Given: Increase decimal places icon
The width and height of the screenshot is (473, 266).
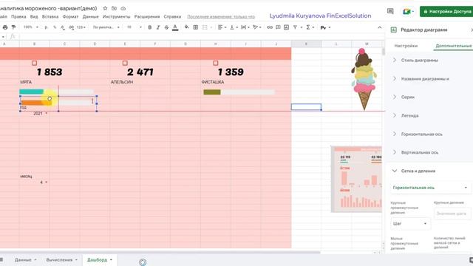Looking at the screenshot, I should click(71, 27).
